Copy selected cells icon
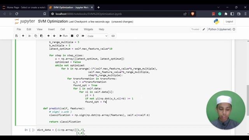The height and width of the screenshot is (140, 249). pyautogui.click(x=35, y=36)
